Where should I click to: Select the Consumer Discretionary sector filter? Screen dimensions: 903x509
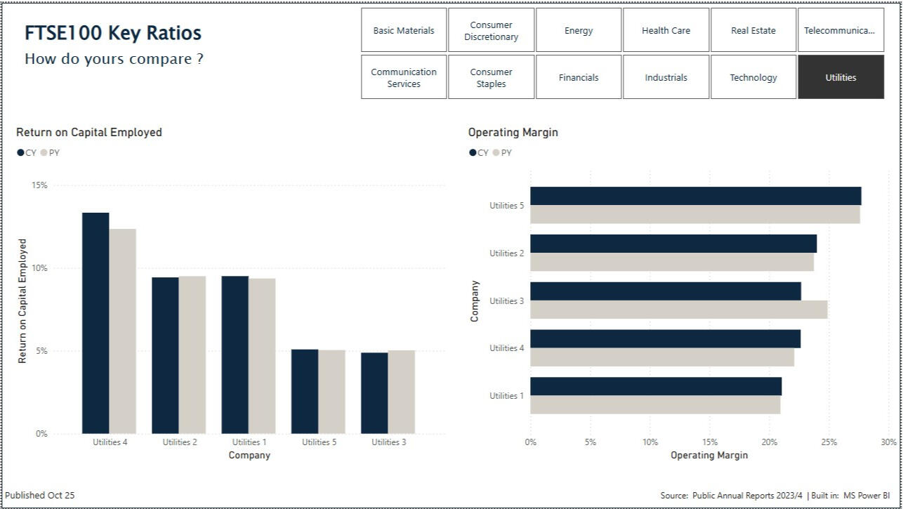pos(492,29)
